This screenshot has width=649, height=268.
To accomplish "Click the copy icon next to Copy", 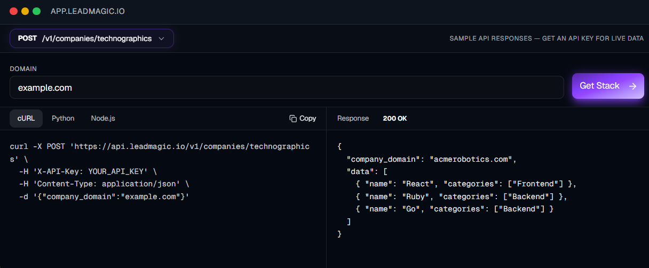I will pyautogui.click(x=293, y=119).
